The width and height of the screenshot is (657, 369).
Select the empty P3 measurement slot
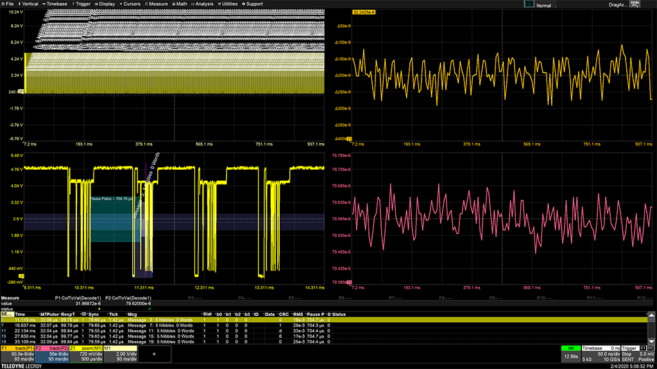pos(195,299)
